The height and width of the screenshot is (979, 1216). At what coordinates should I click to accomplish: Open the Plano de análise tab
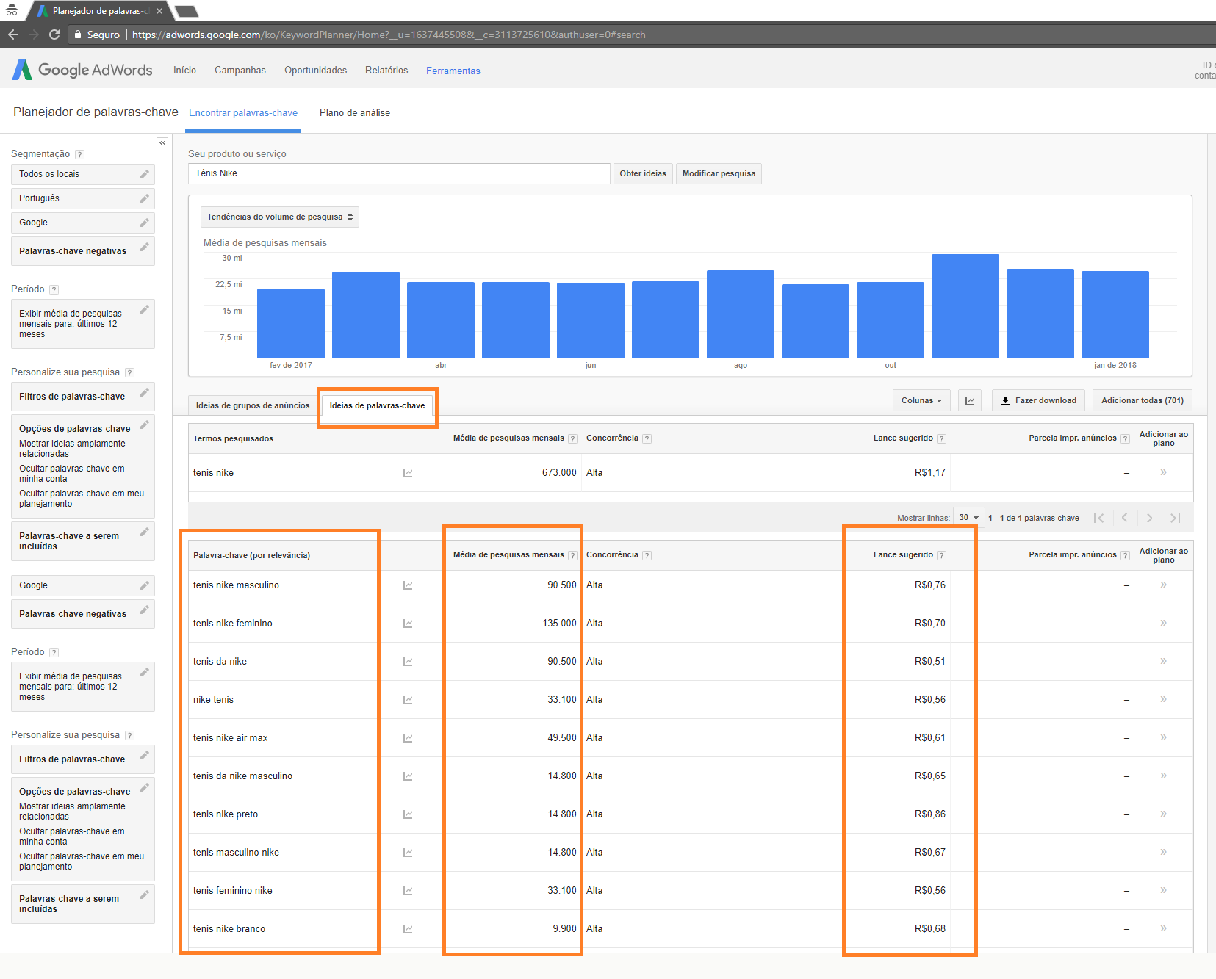tap(354, 113)
